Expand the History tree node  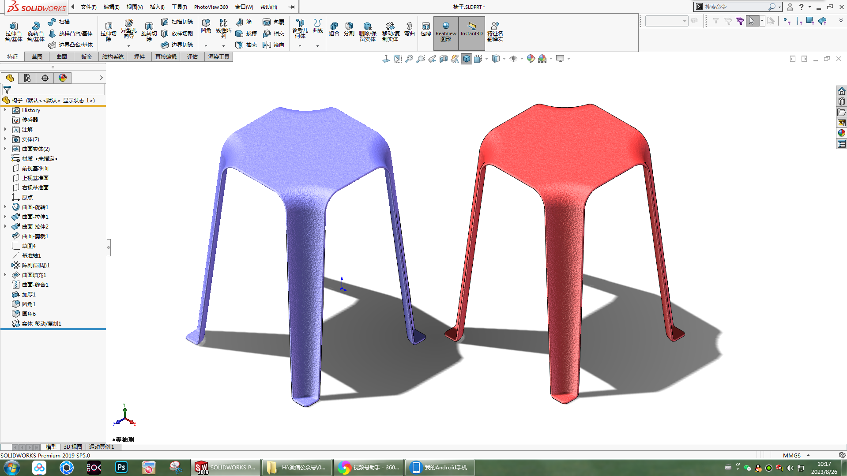pyautogui.click(x=5, y=110)
